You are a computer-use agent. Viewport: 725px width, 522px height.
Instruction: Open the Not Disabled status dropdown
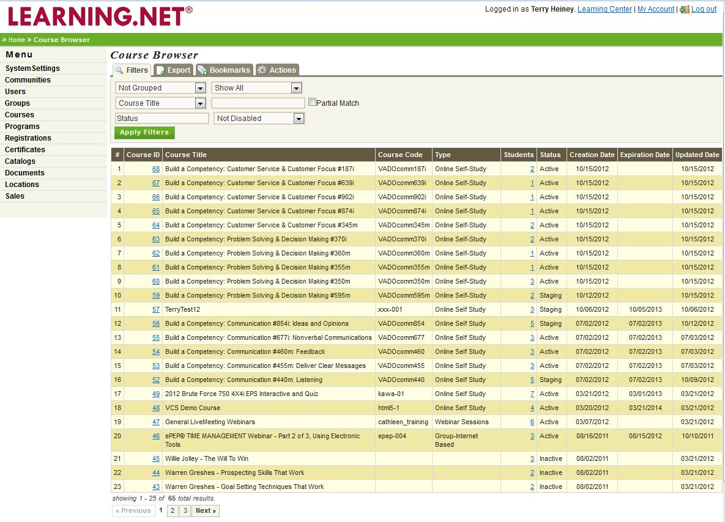(299, 118)
